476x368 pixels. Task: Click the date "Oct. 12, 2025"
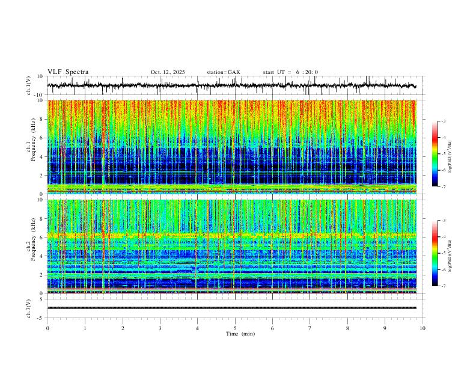coord(168,72)
